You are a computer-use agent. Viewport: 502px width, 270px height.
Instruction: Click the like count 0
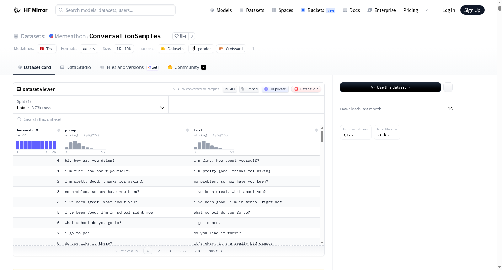(192, 36)
